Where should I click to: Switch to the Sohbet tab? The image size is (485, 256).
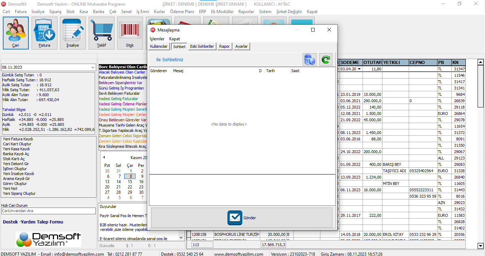click(179, 46)
